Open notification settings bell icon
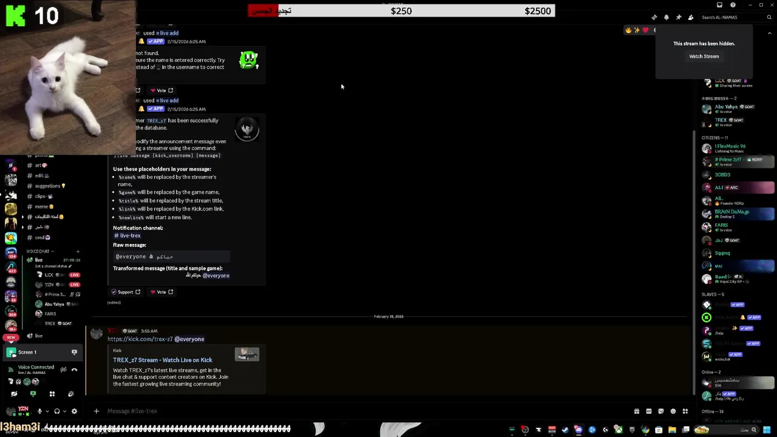777x437 pixels. [666, 17]
